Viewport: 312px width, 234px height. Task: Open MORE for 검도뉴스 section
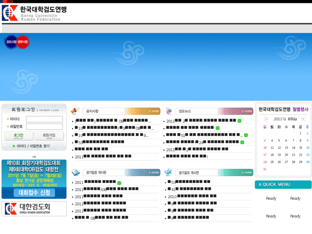coord(247,111)
